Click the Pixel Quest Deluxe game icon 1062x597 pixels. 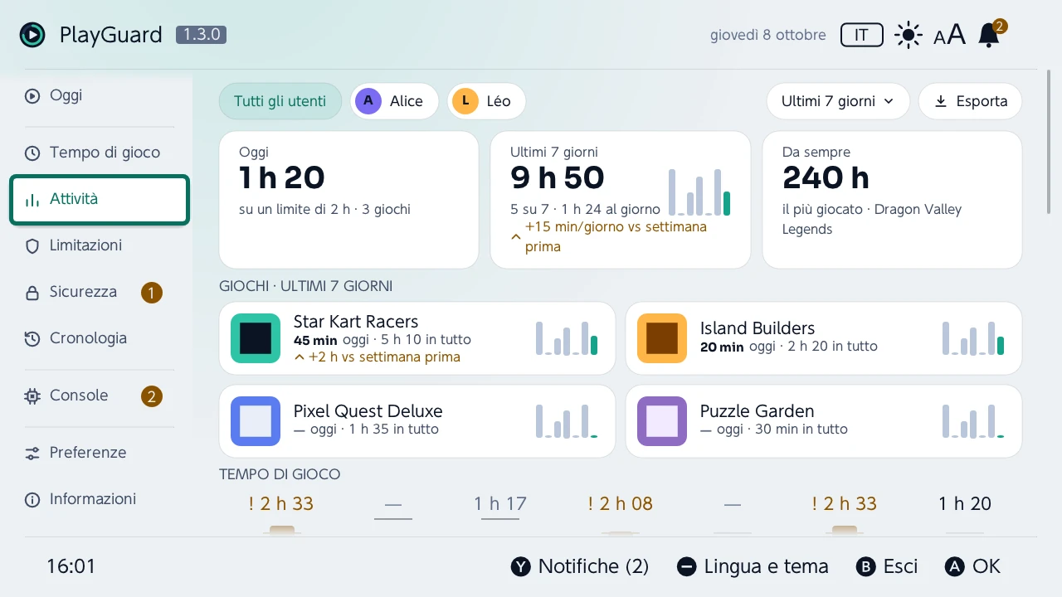(x=256, y=421)
